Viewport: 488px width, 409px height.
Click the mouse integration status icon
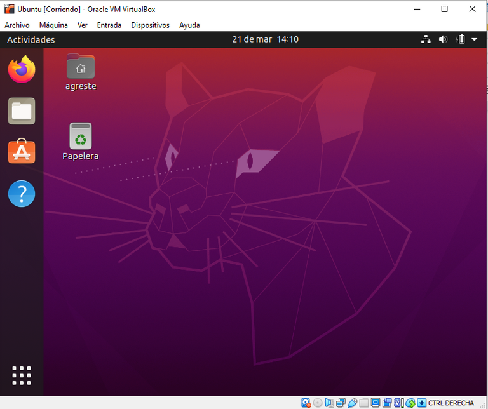[410, 403]
